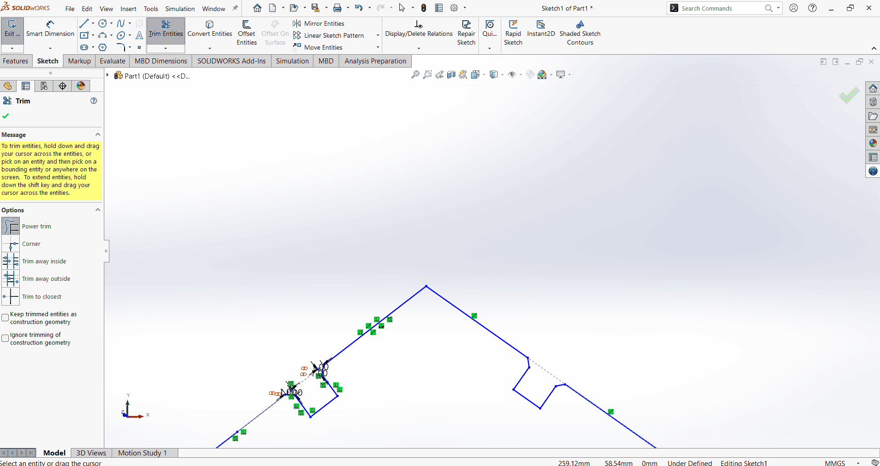Check Keep trimmed entities as construction geometry
This screenshot has height=466, width=880.
coord(5,318)
